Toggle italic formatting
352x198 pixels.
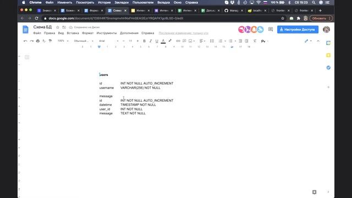tap(151, 41)
